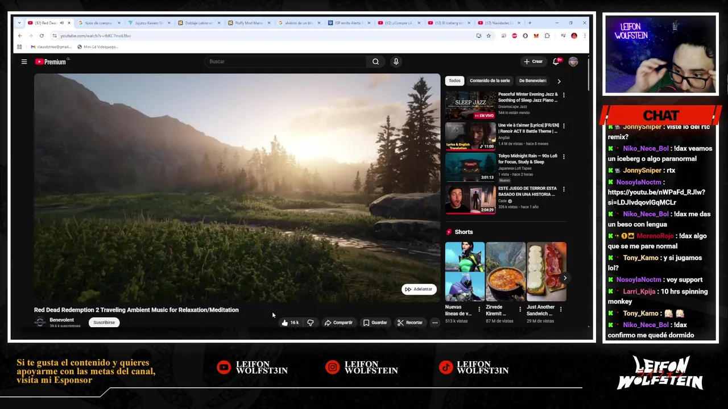
Task: Go back in browser history
Action: [x=20, y=36]
